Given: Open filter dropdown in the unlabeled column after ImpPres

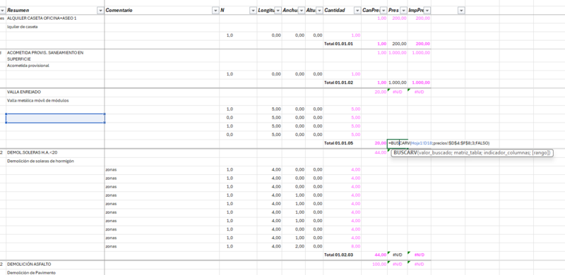Looking at the screenshot, I should [461, 11].
